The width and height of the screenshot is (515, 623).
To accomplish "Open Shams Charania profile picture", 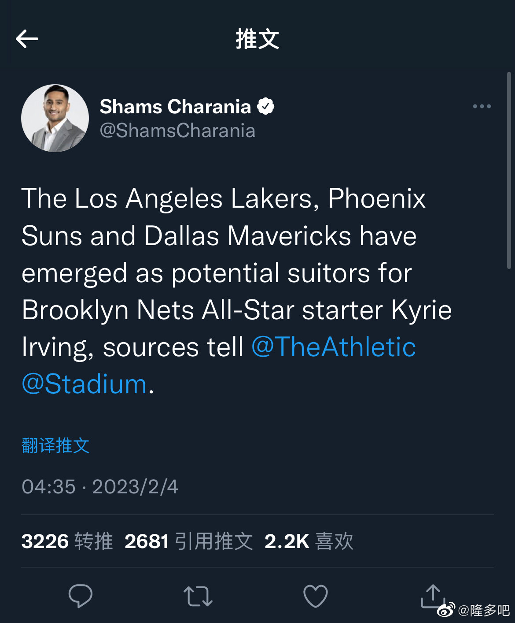I will [x=55, y=118].
